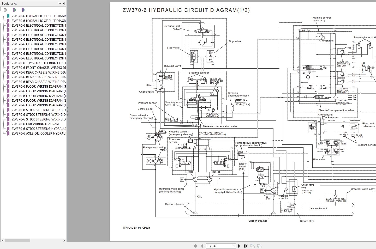
Task: Click the Screw bleed (106) label
Action: point(242,167)
